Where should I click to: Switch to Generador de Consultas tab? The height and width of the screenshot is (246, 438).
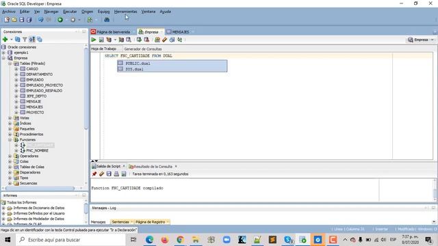tap(143, 49)
